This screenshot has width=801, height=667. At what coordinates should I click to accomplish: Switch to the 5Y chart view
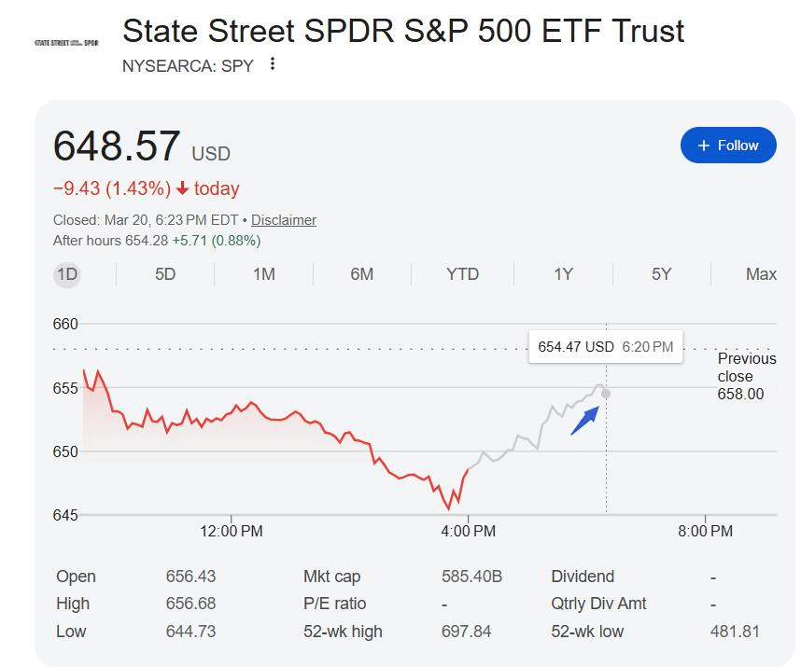coord(661,274)
